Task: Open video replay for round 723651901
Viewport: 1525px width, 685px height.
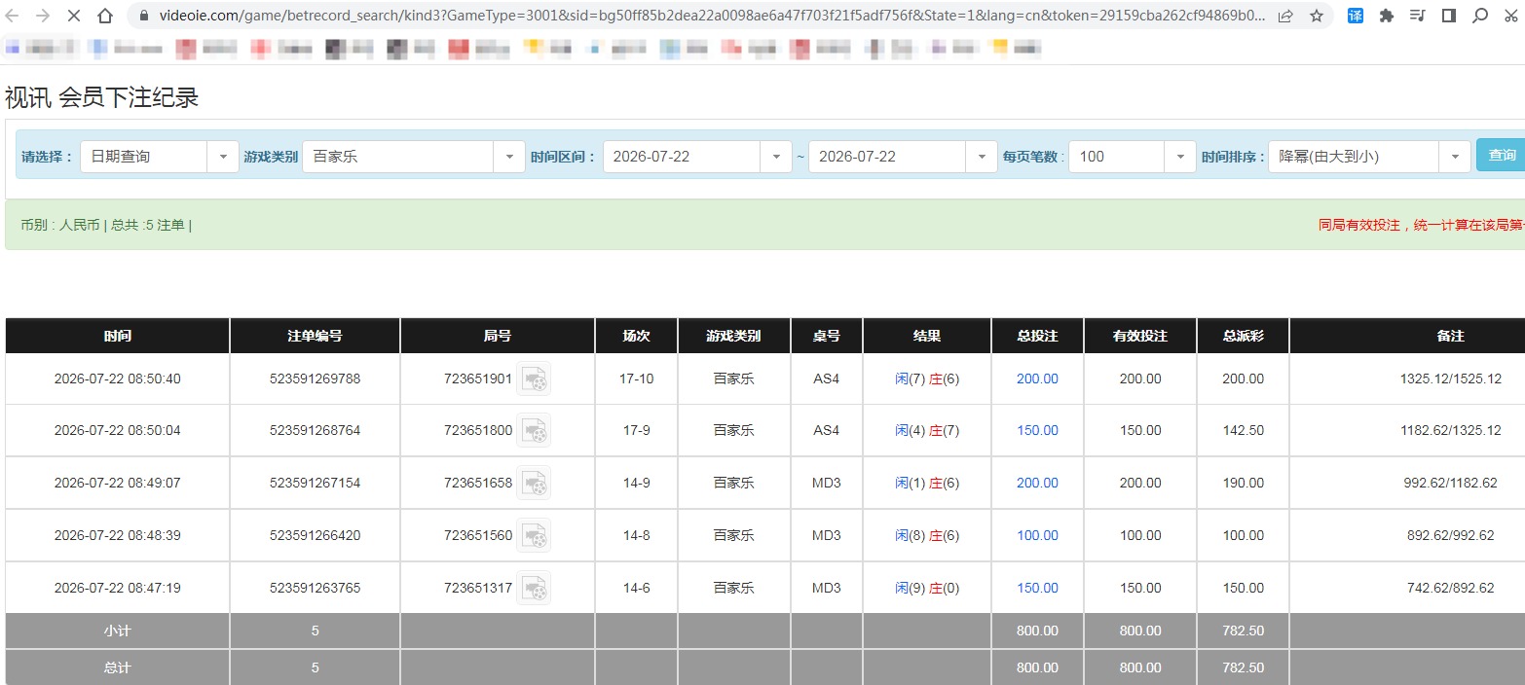Action: pos(534,379)
